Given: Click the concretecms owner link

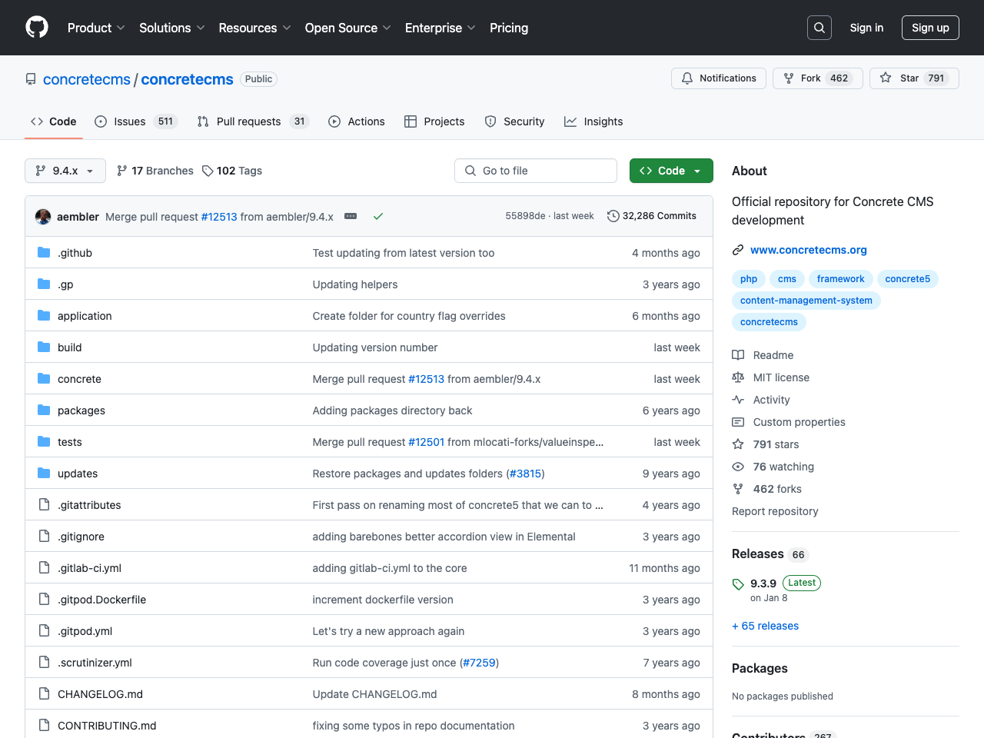Looking at the screenshot, I should tap(87, 79).
